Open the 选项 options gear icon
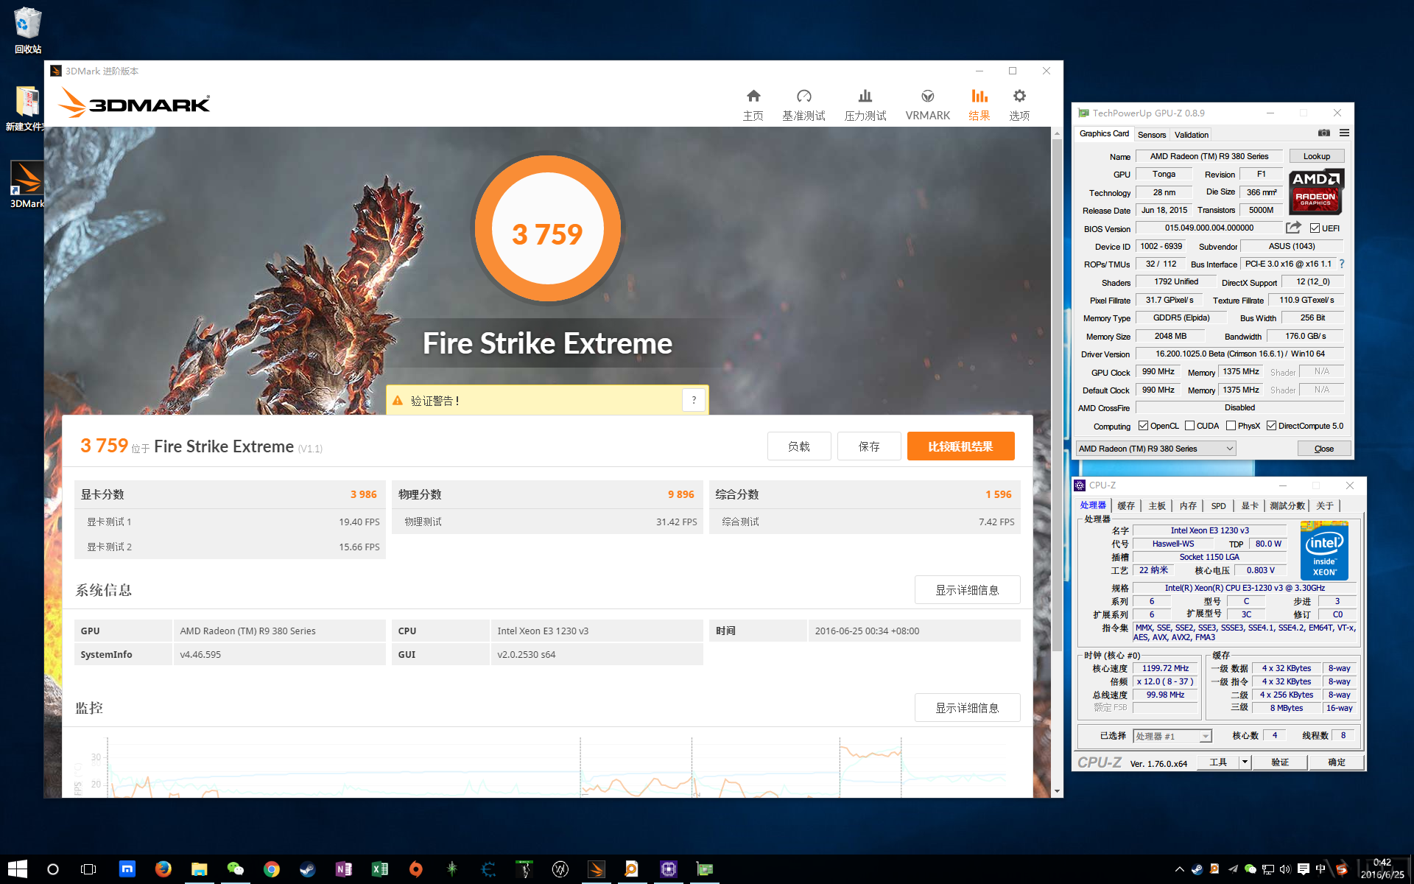Viewport: 1414px width, 884px height. point(1019,105)
